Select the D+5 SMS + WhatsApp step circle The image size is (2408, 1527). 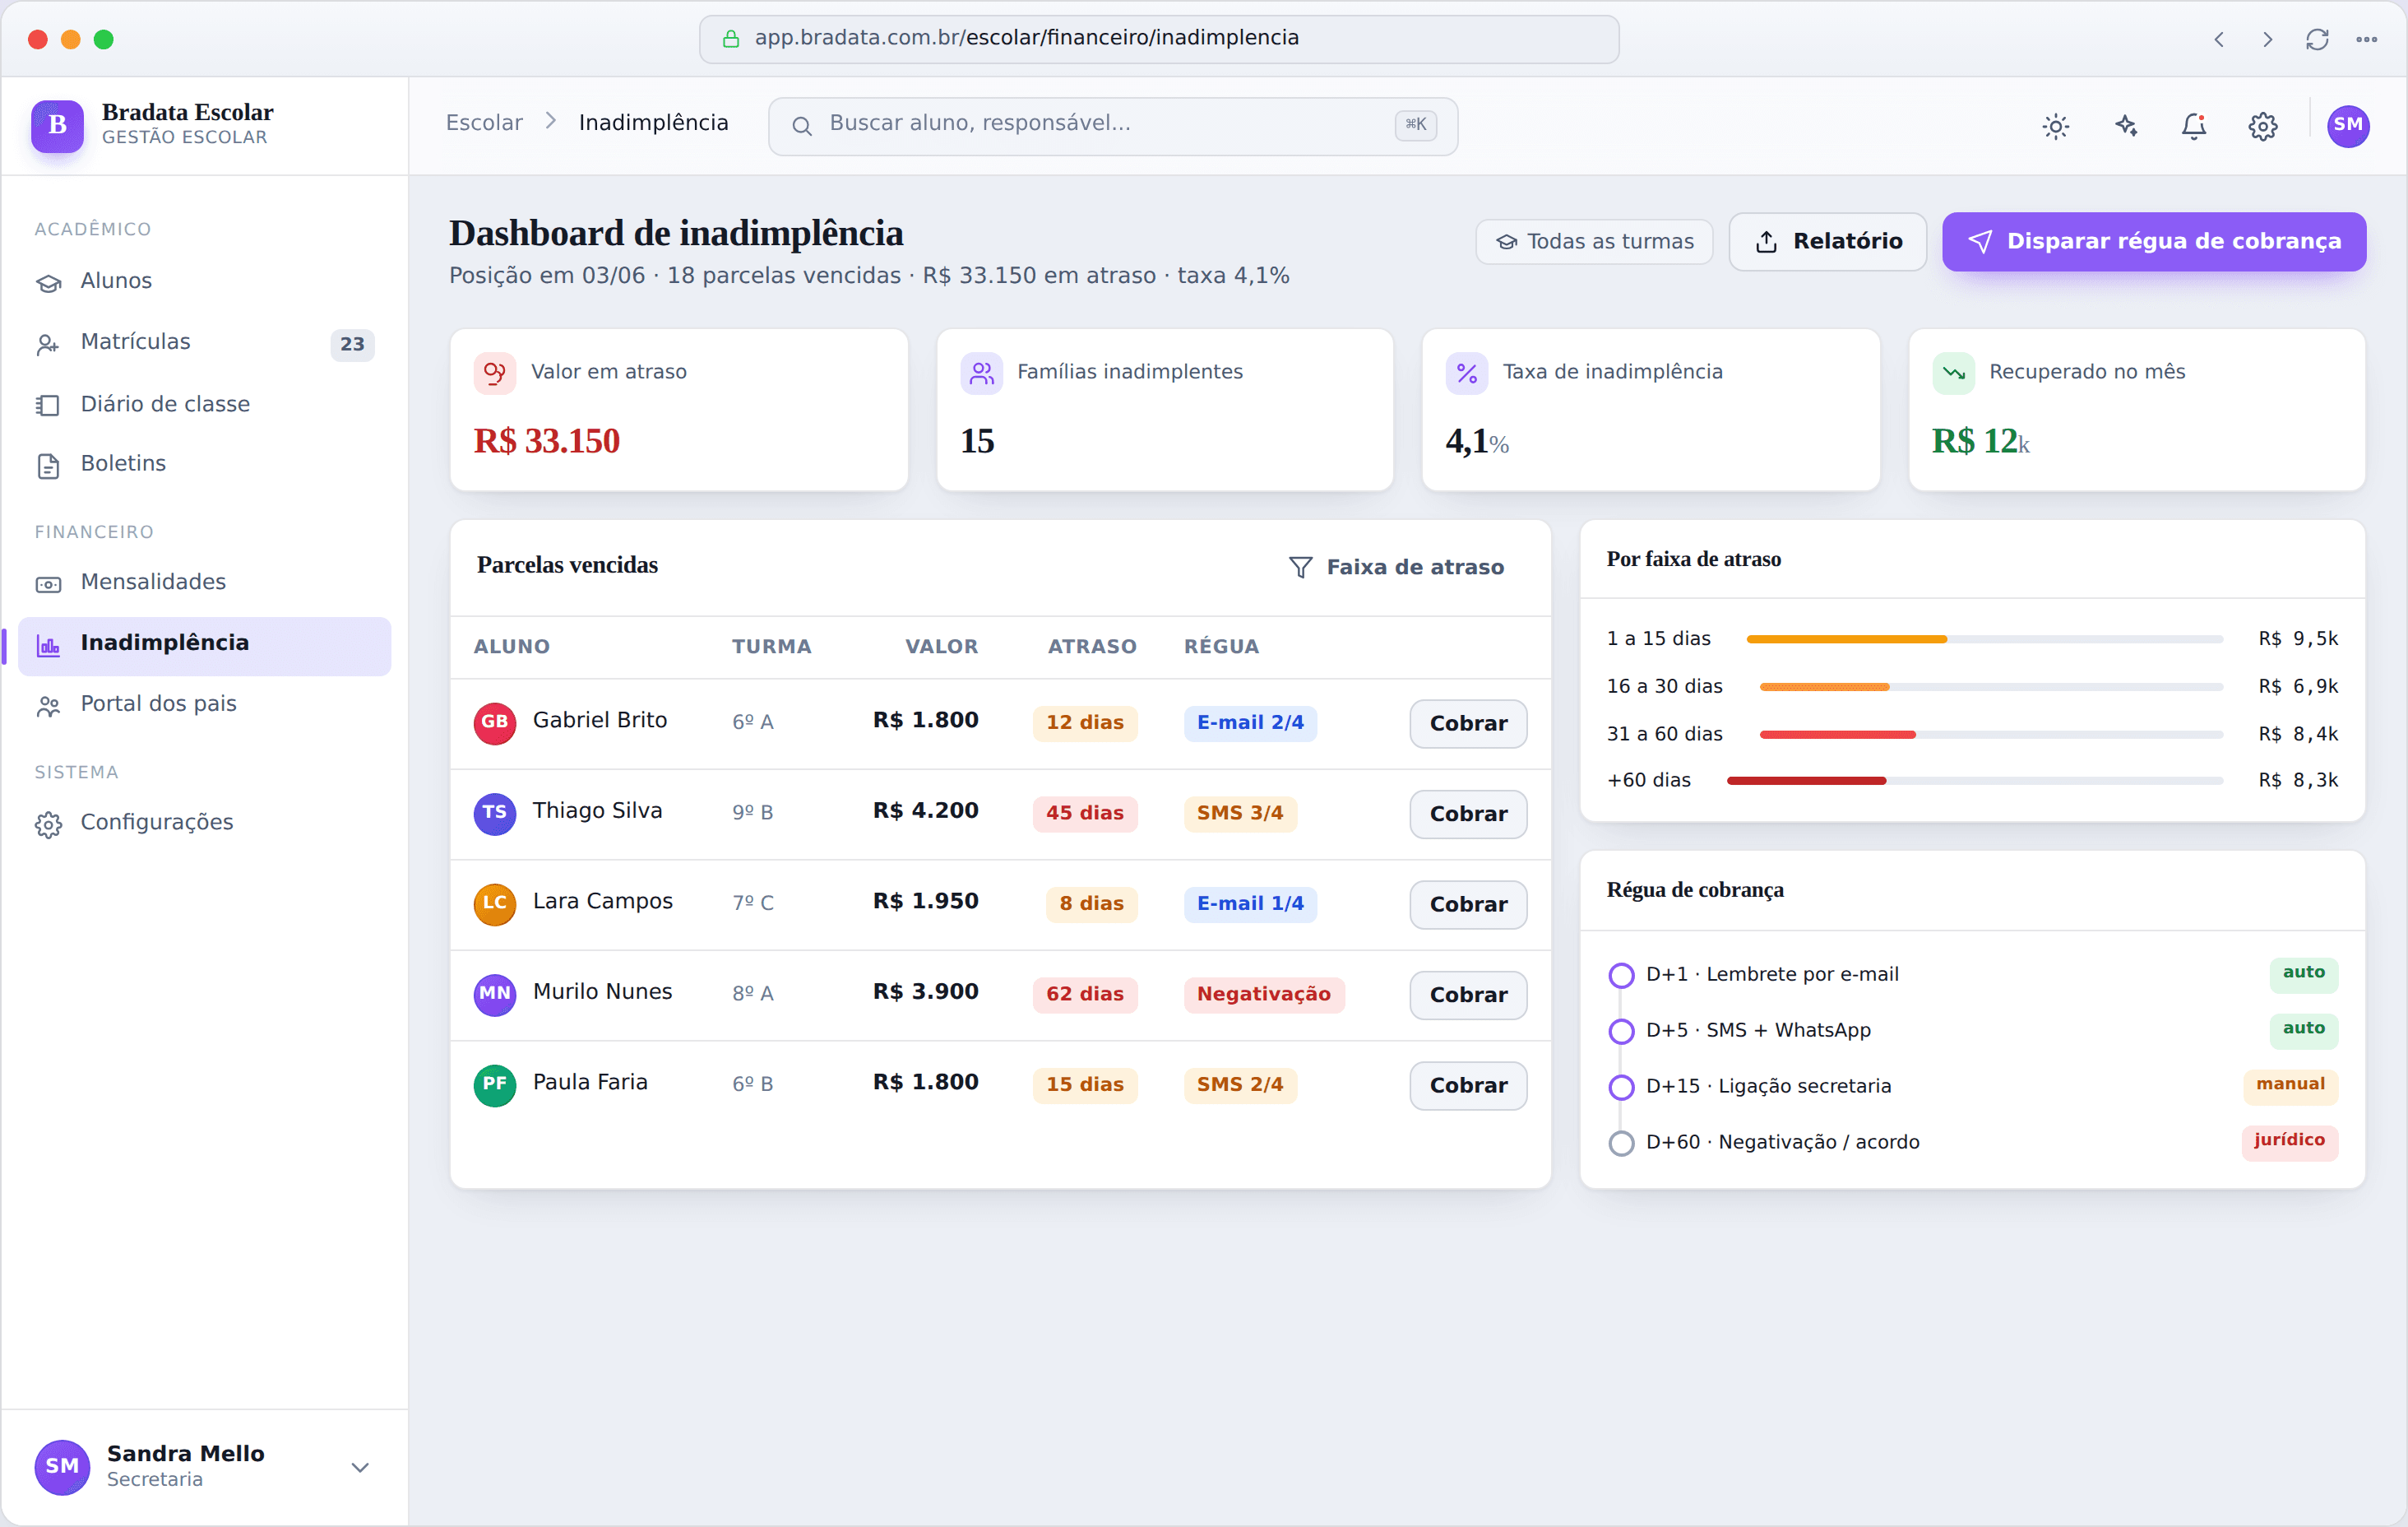(x=1621, y=1032)
